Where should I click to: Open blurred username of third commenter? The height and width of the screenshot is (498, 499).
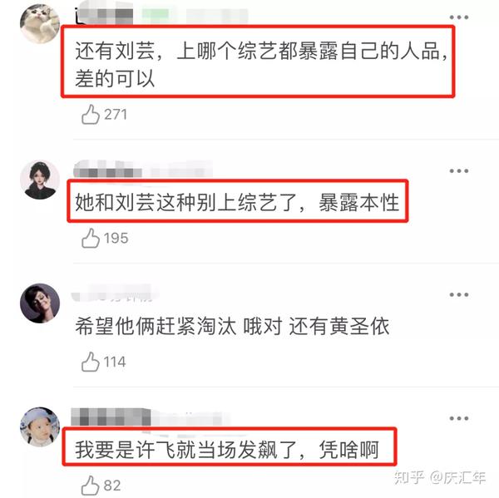click(115, 293)
